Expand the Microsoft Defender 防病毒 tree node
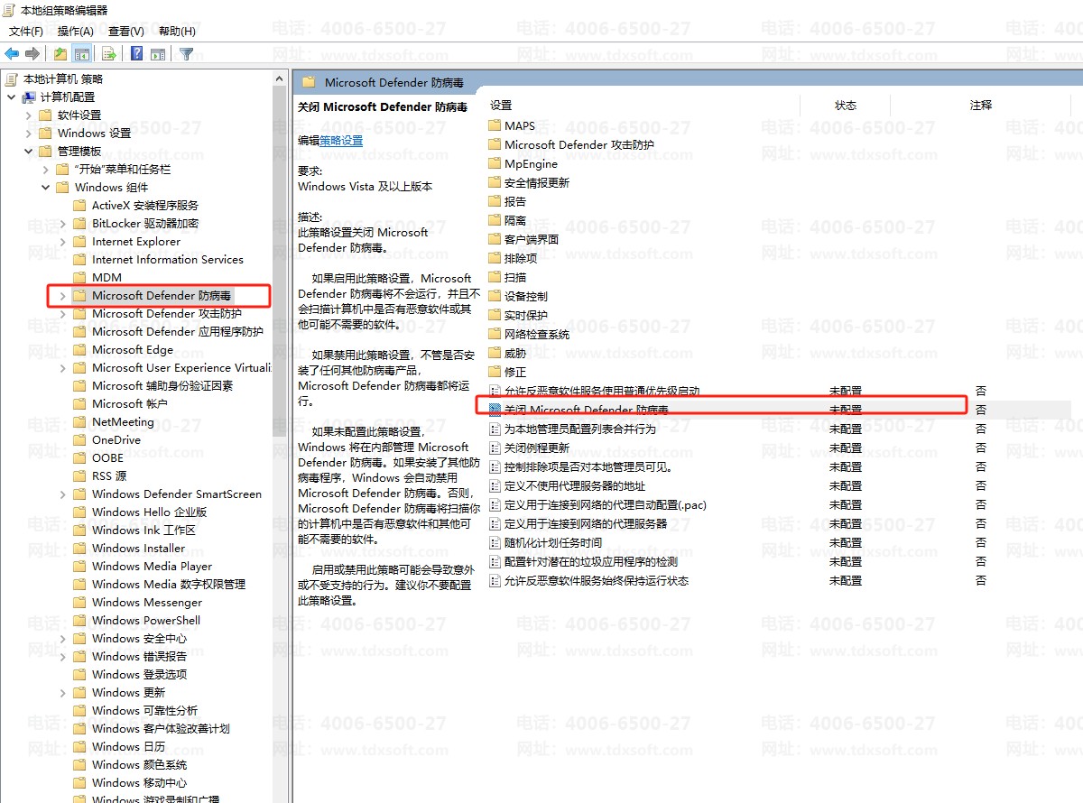The height and width of the screenshot is (803, 1083). pyautogui.click(x=61, y=296)
